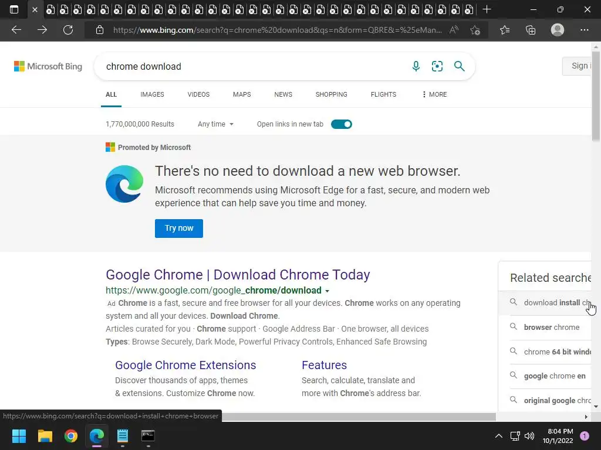Open Edge Settings and more ellipsis
The height and width of the screenshot is (450, 601).
[x=584, y=30]
